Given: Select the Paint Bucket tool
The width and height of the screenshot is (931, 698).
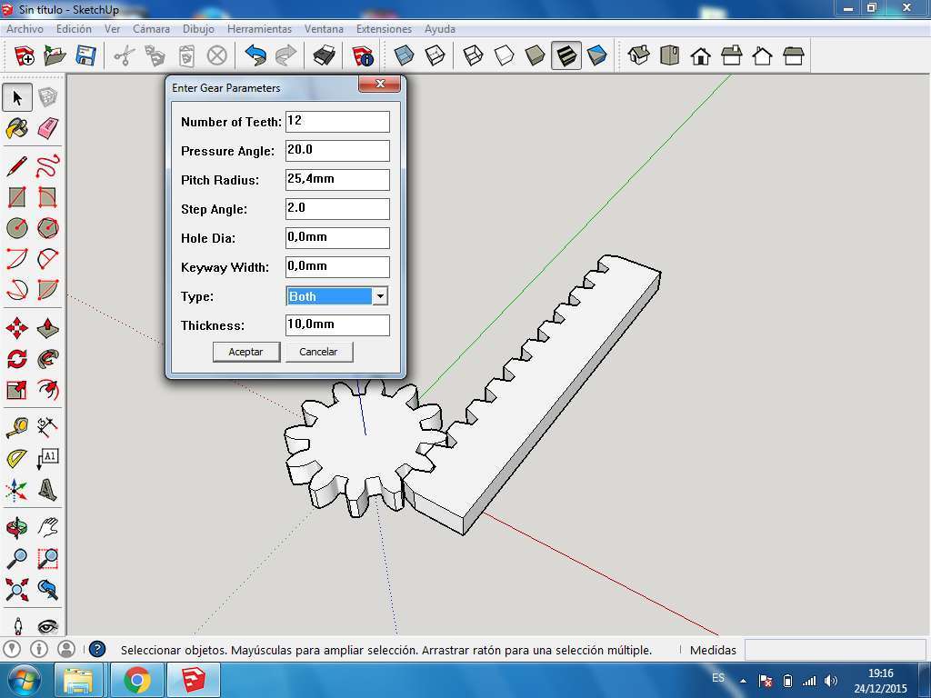Looking at the screenshot, I should tap(17, 128).
